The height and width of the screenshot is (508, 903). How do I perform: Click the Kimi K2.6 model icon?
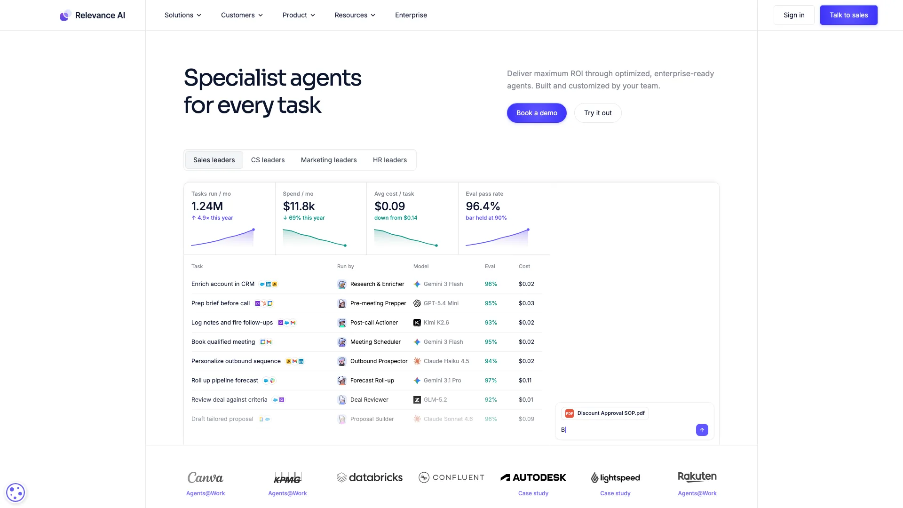[x=417, y=323]
